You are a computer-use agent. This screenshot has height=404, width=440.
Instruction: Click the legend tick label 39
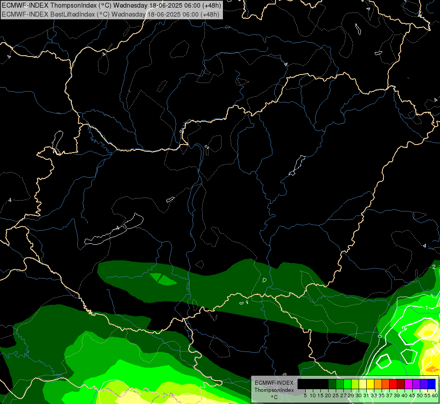tap(397, 395)
